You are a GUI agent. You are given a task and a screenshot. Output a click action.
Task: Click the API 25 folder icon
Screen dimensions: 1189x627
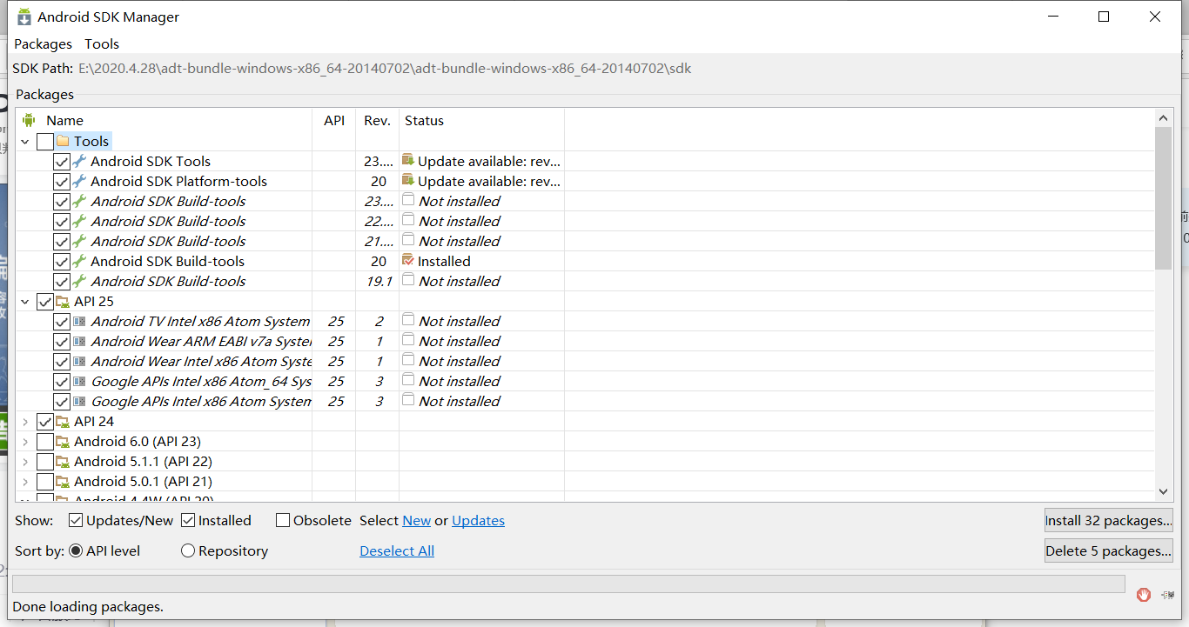pyautogui.click(x=63, y=301)
